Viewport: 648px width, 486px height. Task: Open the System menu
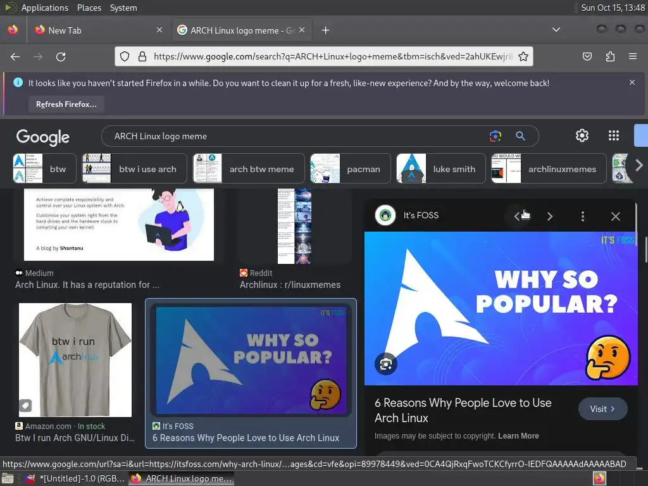pos(123,8)
